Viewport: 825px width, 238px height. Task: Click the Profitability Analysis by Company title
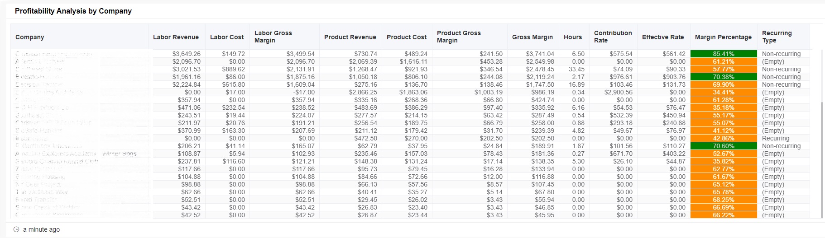click(73, 11)
